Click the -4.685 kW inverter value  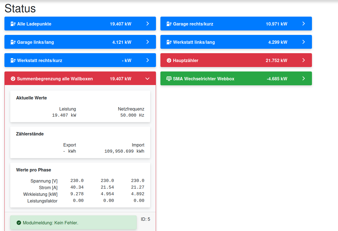click(x=277, y=79)
